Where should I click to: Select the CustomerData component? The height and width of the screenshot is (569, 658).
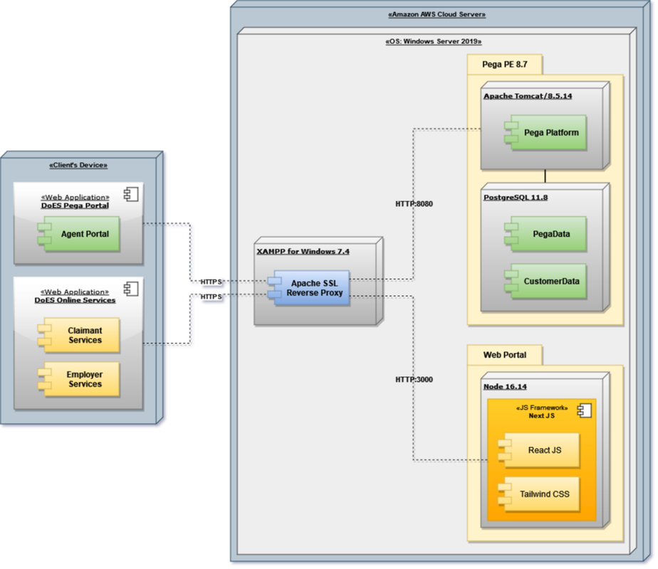tap(545, 281)
